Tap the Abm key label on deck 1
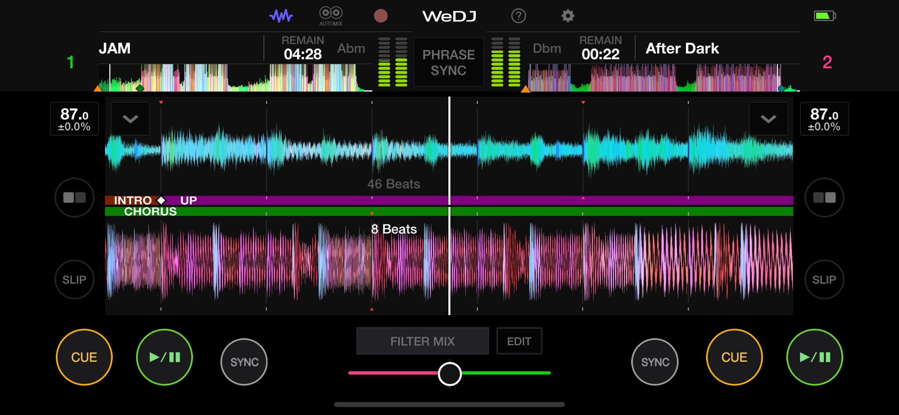Image resolution: width=899 pixels, height=415 pixels. 351,48
